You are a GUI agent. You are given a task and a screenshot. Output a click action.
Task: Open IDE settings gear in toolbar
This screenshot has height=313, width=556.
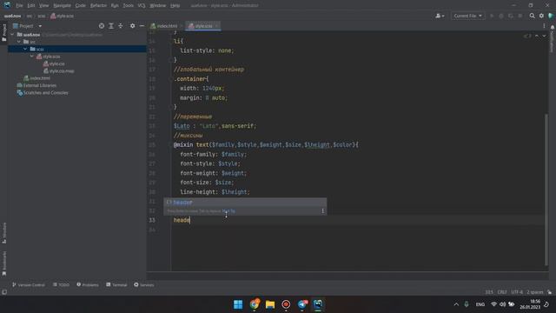(541, 16)
